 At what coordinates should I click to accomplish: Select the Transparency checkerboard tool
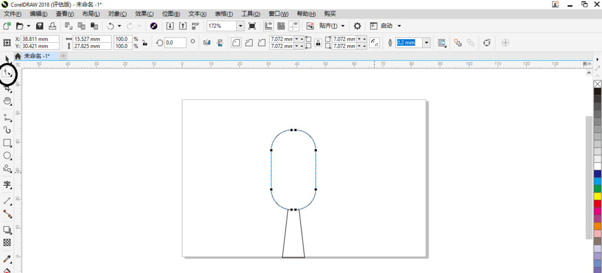point(7,242)
